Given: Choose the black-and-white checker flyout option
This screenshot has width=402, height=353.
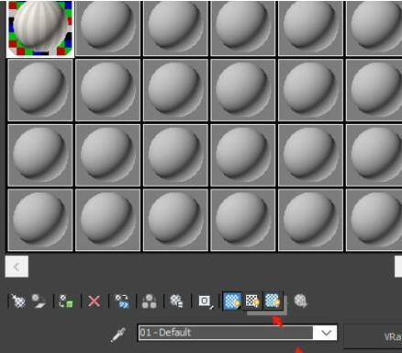Looking at the screenshot, I should tap(252, 301).
